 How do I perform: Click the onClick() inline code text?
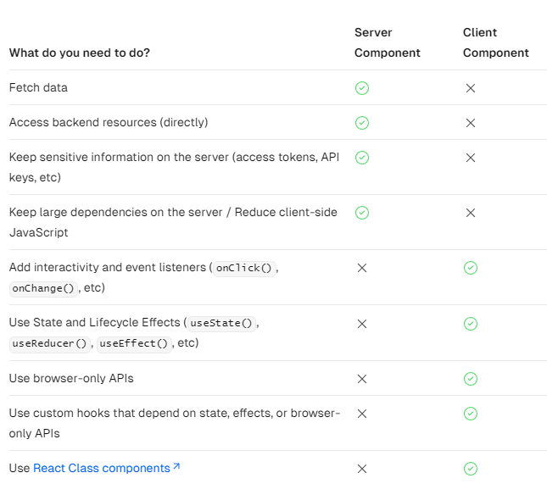coord(244,268)
